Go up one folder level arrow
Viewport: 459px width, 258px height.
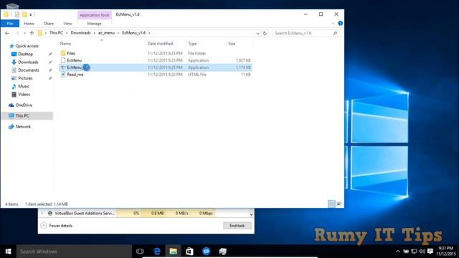32,34
